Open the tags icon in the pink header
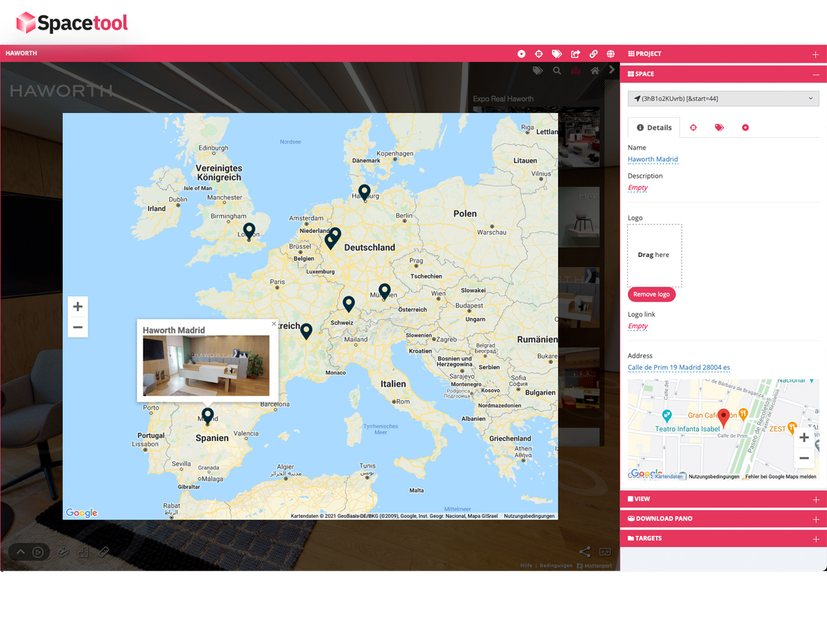 (x=557, y=54)
